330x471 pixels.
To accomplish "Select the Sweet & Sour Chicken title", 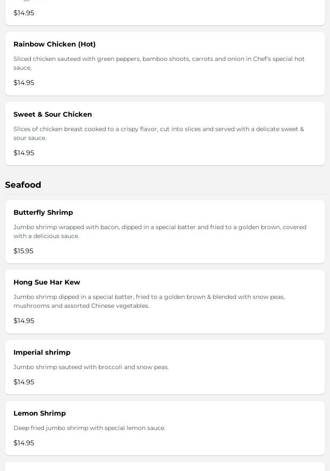I will (53, 115).
